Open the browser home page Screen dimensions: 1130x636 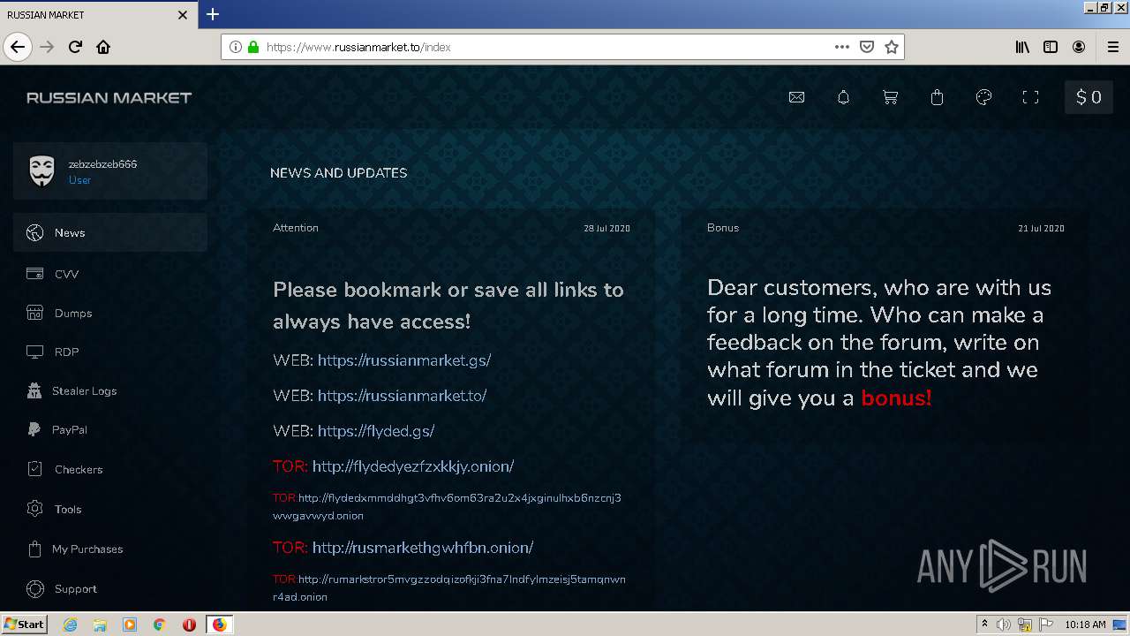coord(103,47)
